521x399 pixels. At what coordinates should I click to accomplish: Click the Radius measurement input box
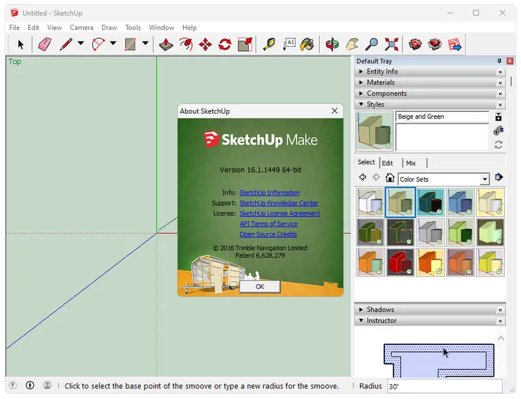444,387
